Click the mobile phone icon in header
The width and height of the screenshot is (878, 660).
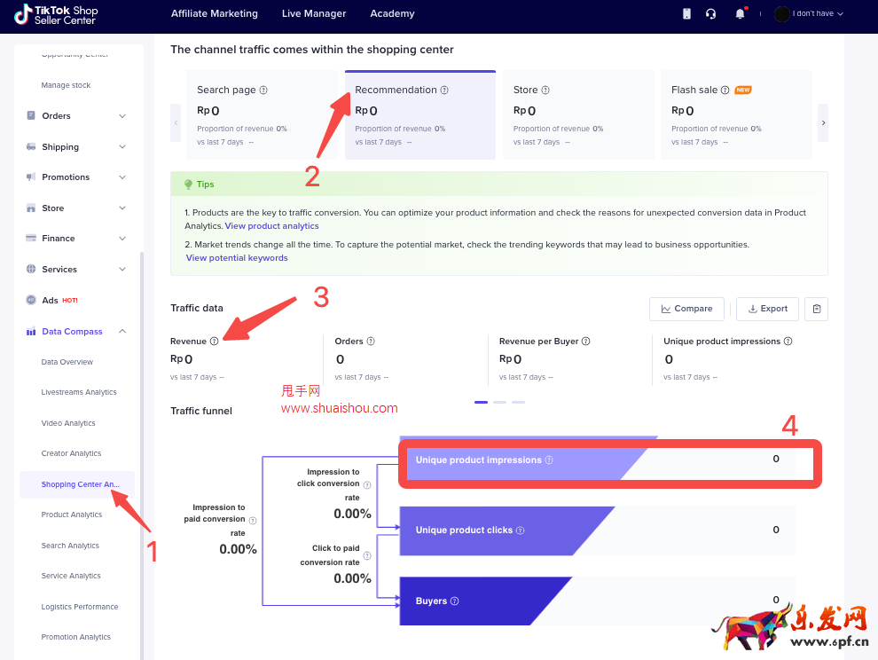coord(686,14)
